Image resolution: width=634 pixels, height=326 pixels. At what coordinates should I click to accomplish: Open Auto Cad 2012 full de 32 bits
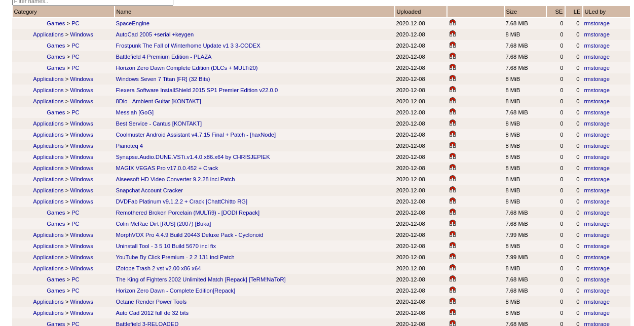(x=152, y=313)
